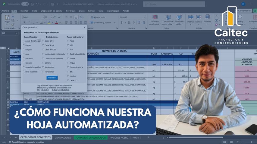Apply accounting currency dollar format
This screenshot has width=257, height=144.
(x=122, y=22)
